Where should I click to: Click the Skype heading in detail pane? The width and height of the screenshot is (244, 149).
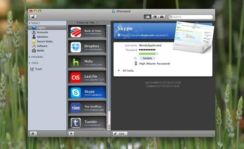pos(125,28)
